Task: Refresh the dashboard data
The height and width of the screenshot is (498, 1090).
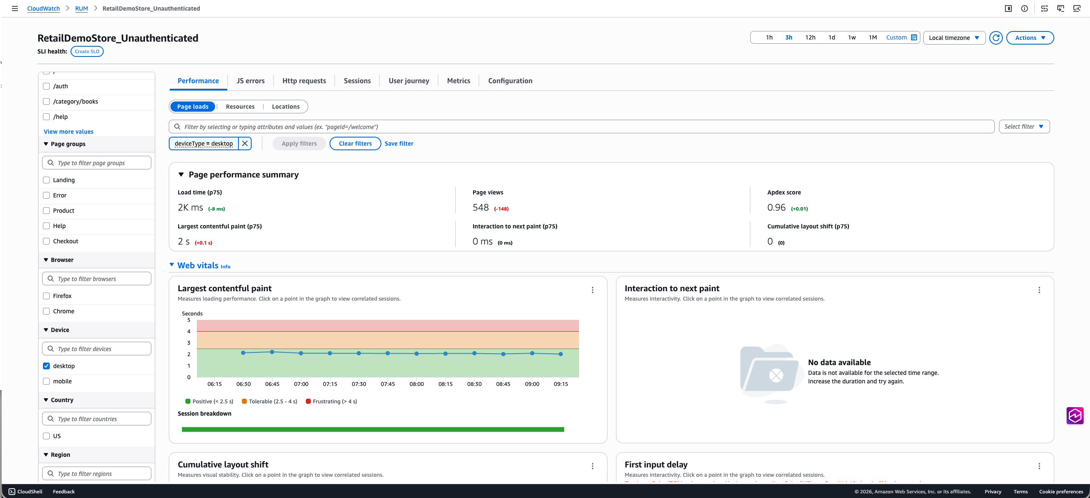Action: point(996,38)
